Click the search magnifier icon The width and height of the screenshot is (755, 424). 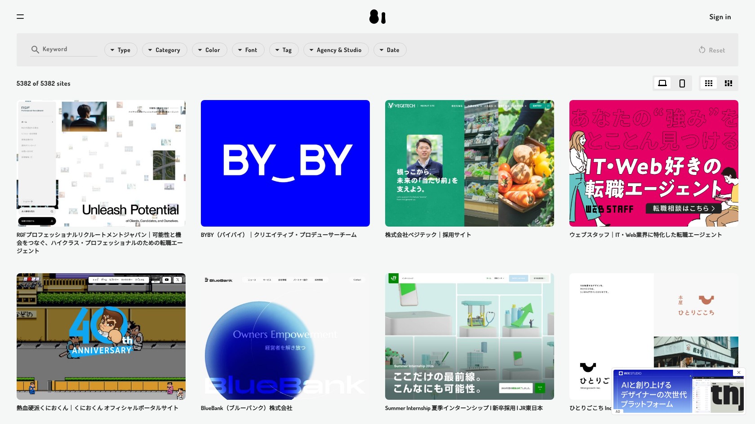[x=35, y=49]
